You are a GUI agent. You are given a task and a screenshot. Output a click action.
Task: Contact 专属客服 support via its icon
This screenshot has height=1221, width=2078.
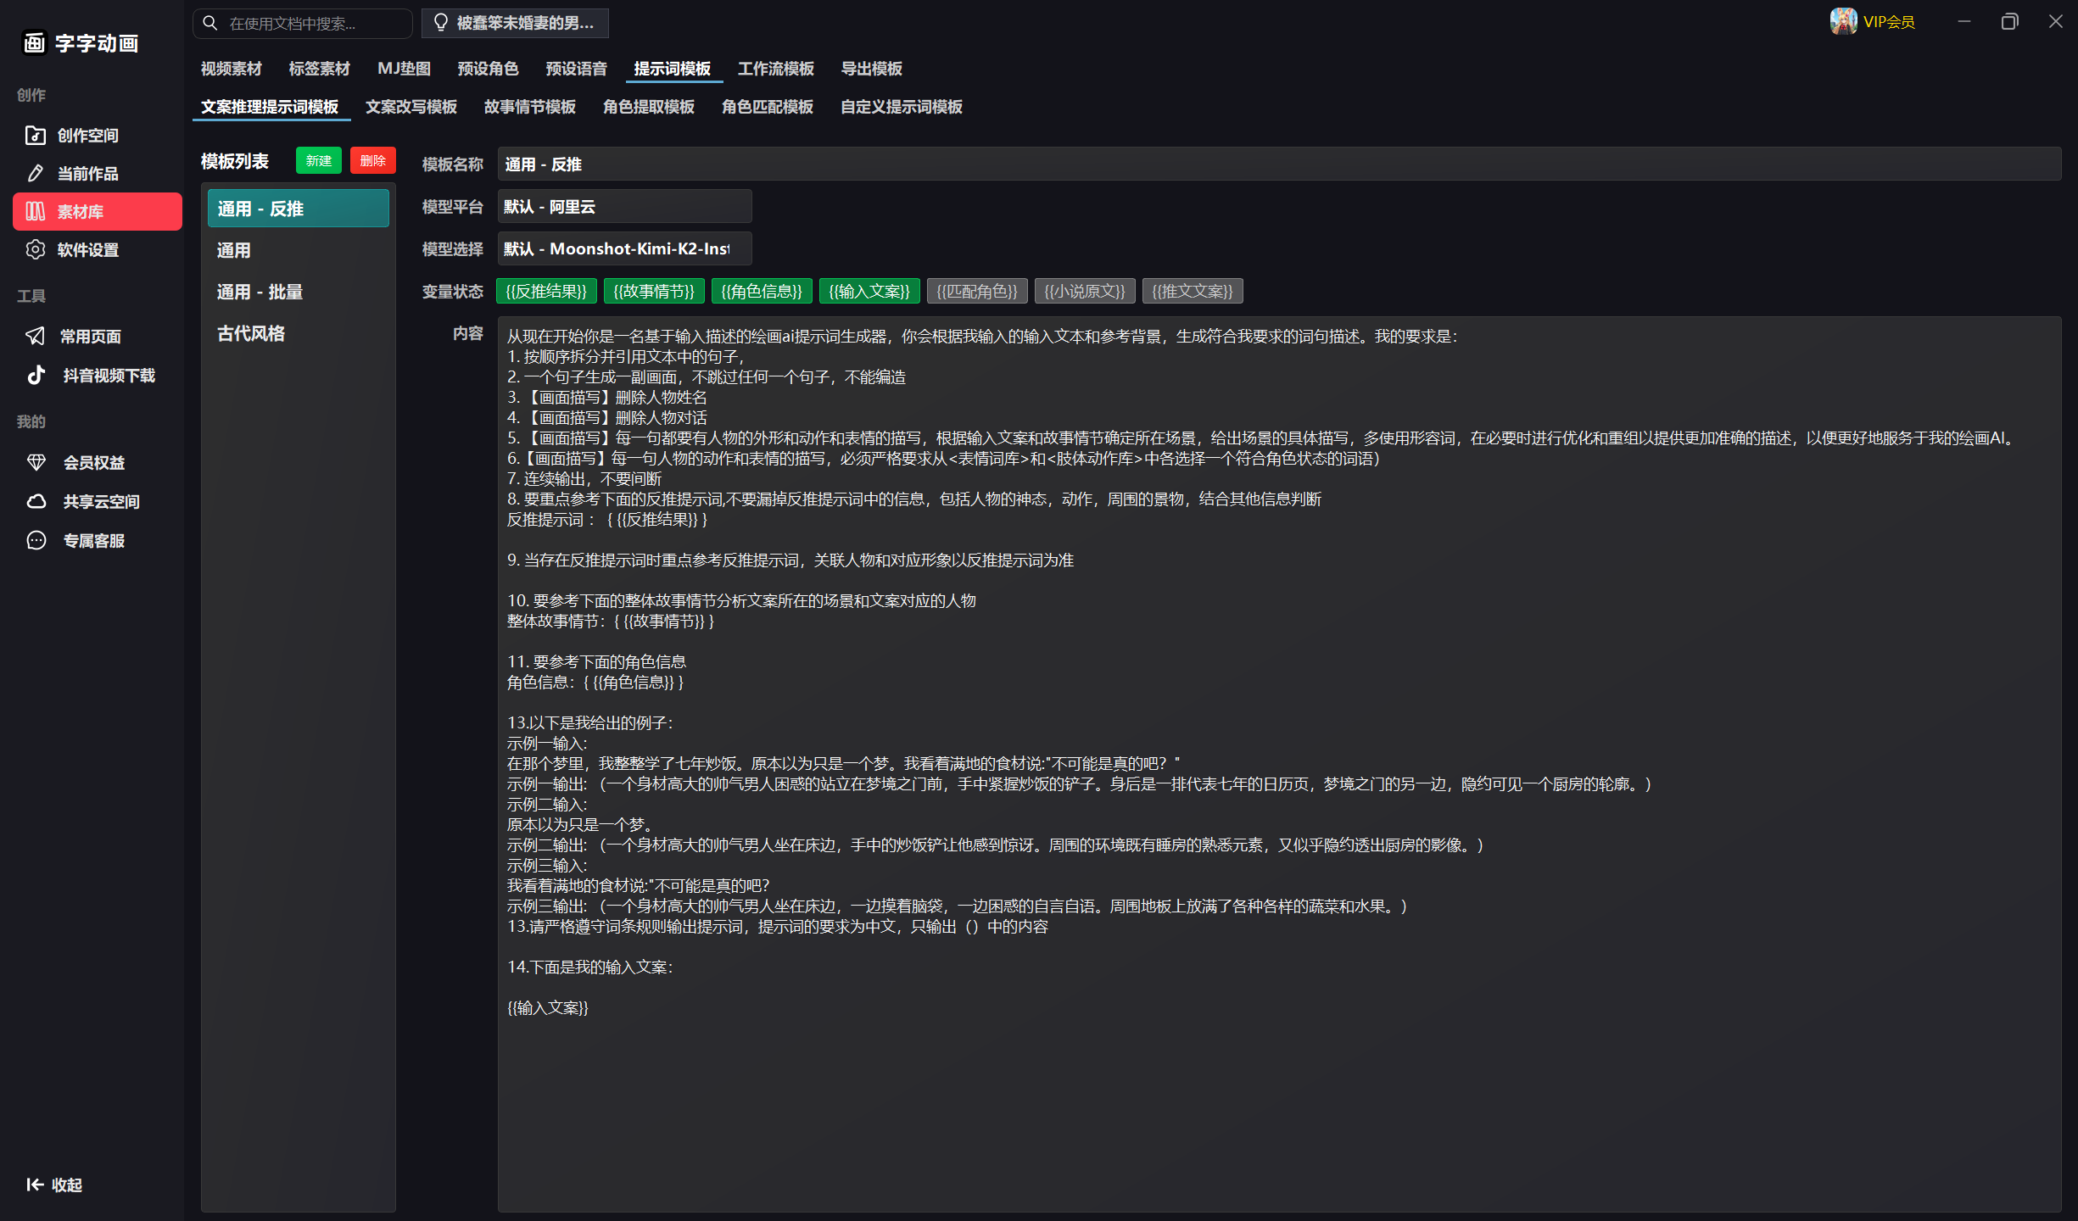click(x=36, y=540)
